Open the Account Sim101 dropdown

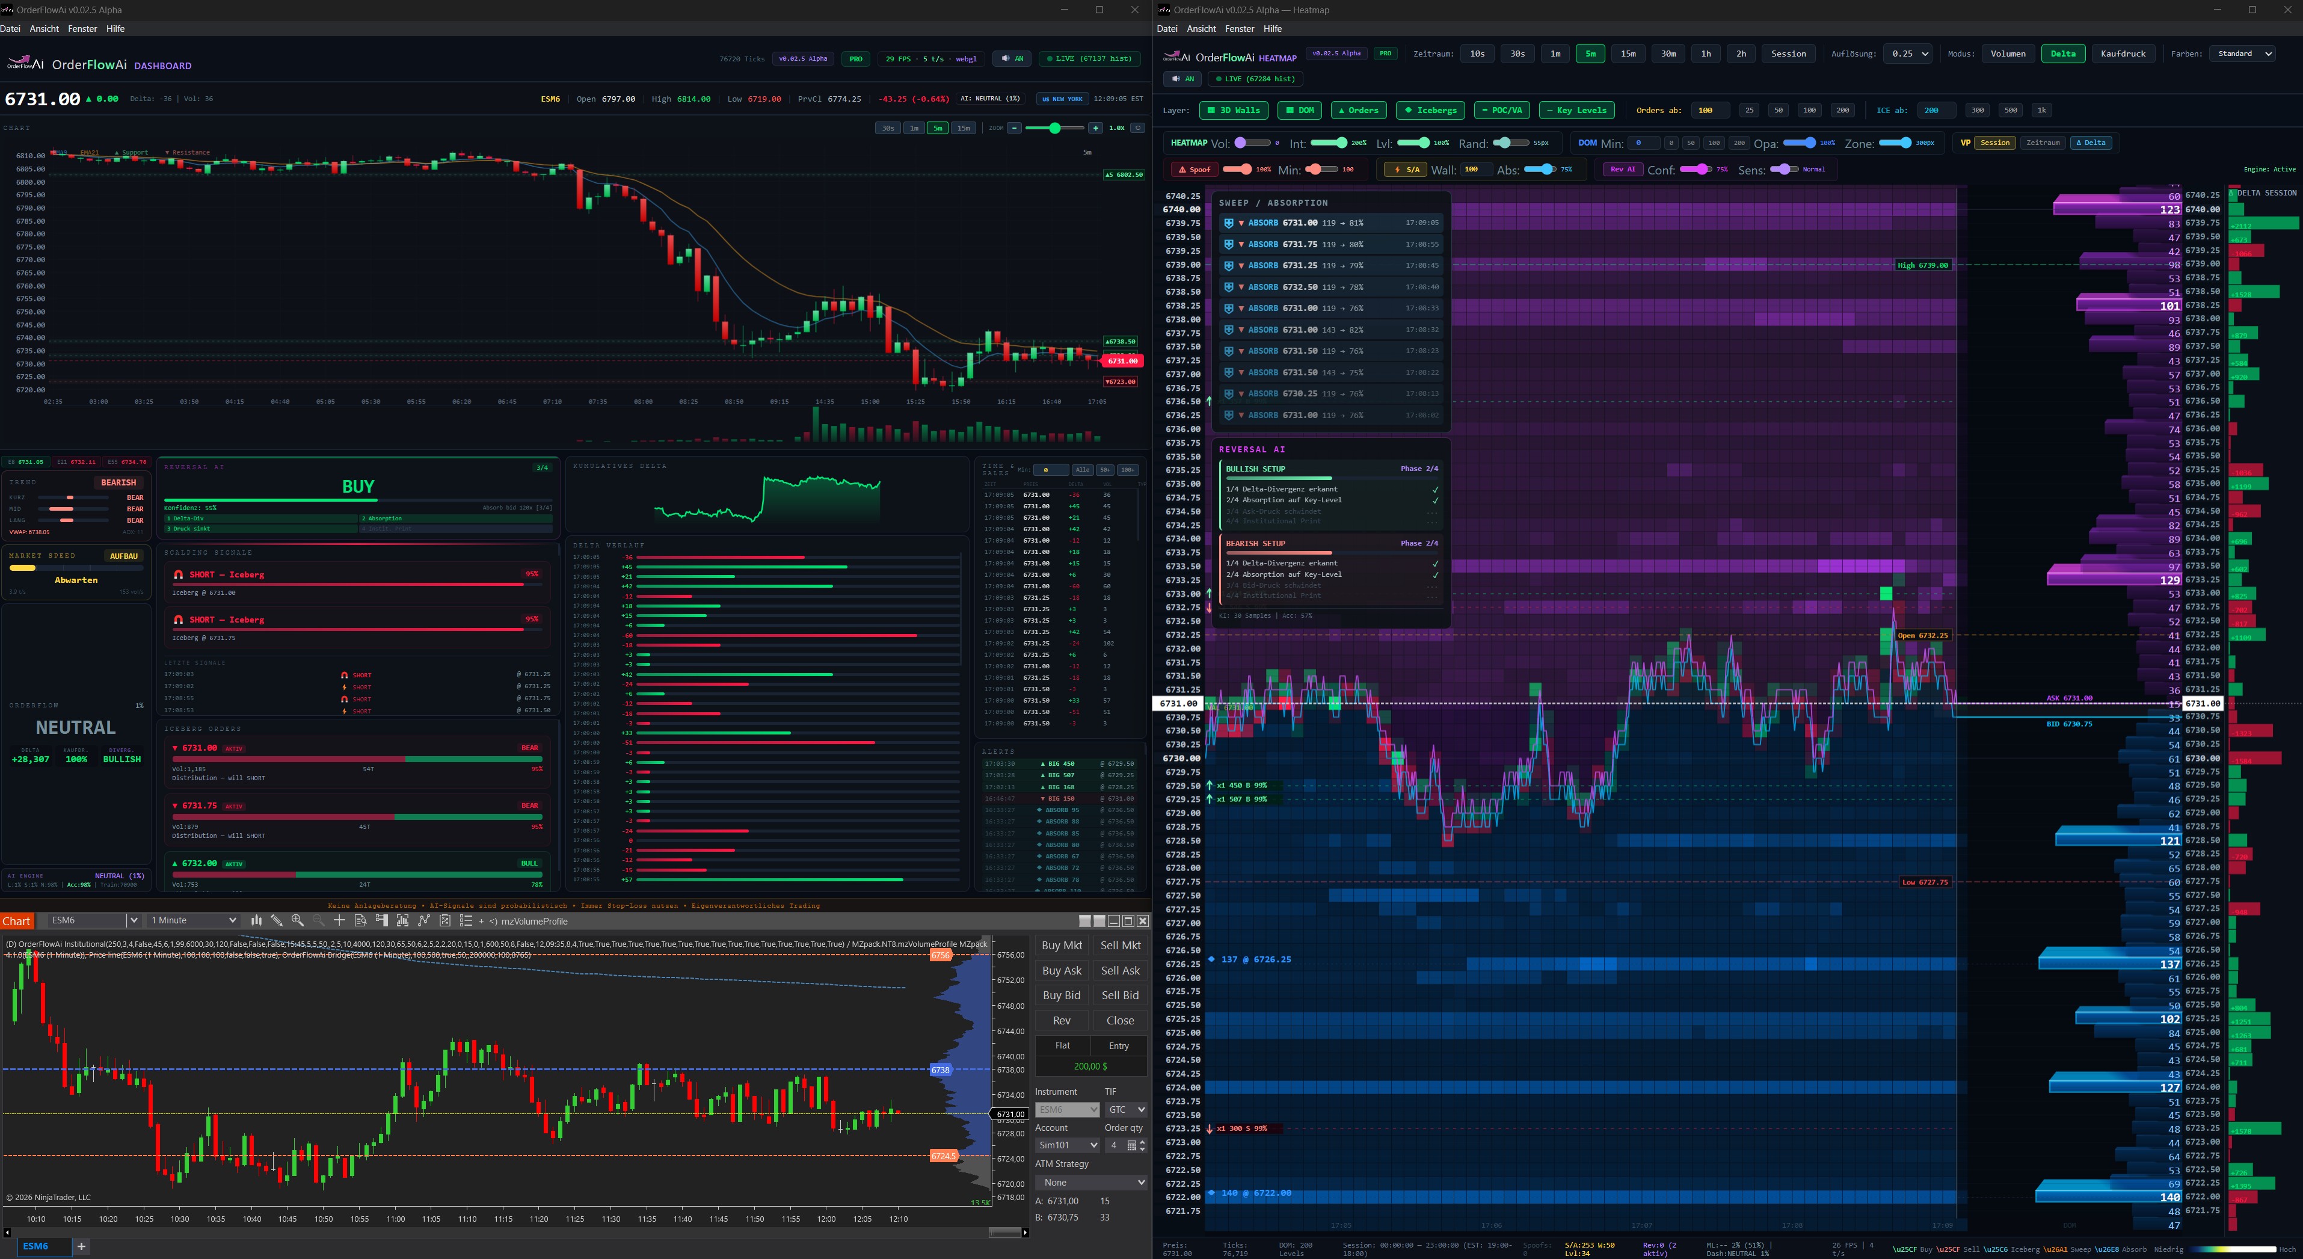(1068, 1145)
